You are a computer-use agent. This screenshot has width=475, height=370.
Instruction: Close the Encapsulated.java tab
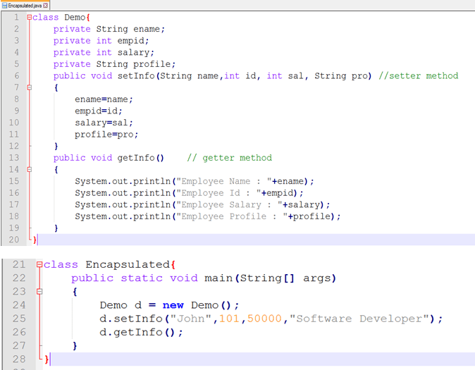point(45,6)
